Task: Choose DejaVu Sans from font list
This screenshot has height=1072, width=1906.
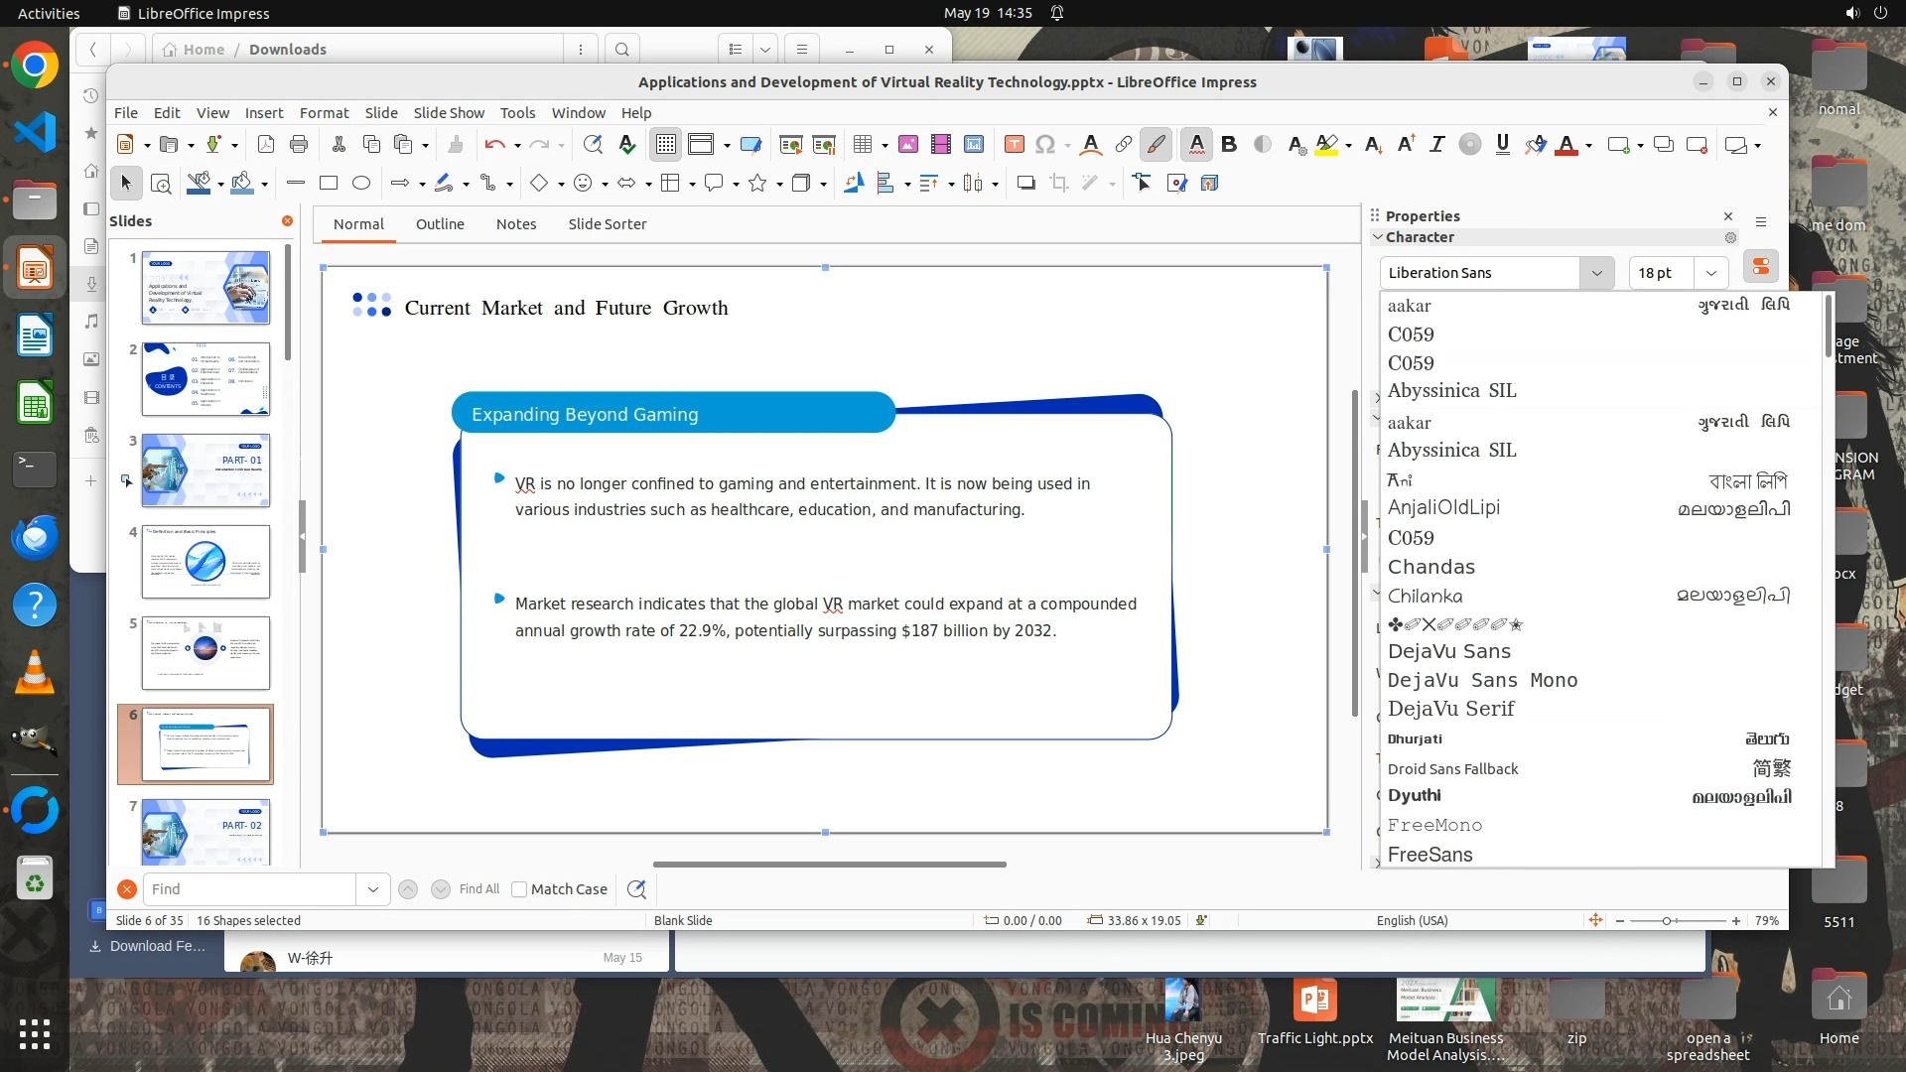Action: pos(1448,651)
